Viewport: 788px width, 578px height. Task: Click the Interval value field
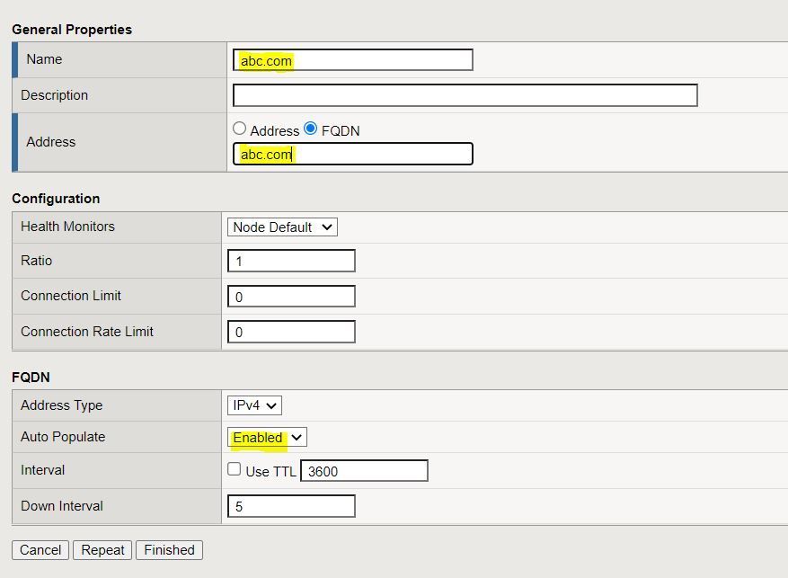click(364, 471)
